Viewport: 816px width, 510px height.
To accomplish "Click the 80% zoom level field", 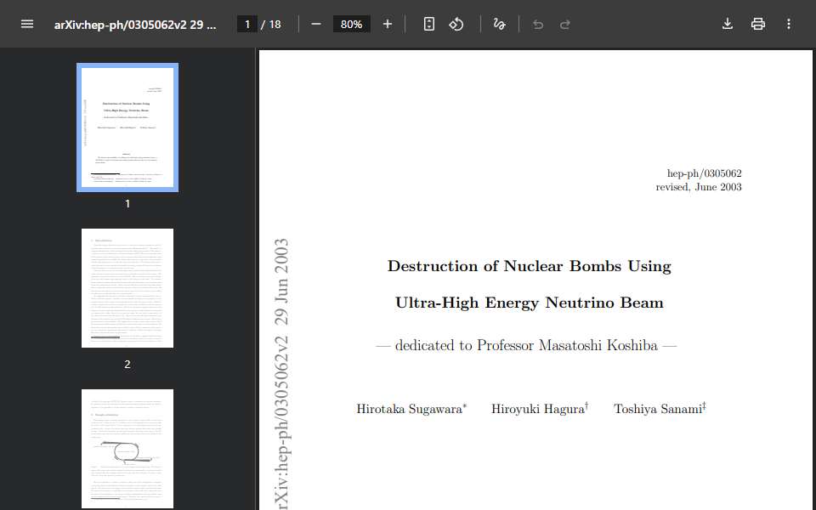I will click(x=351, y=24).
